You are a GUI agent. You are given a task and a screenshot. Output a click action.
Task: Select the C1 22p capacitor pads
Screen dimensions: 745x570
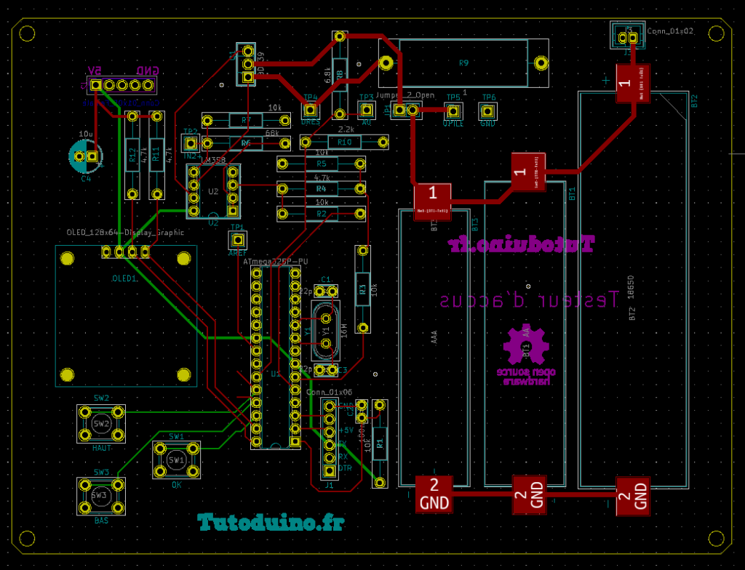click(326, 291)
